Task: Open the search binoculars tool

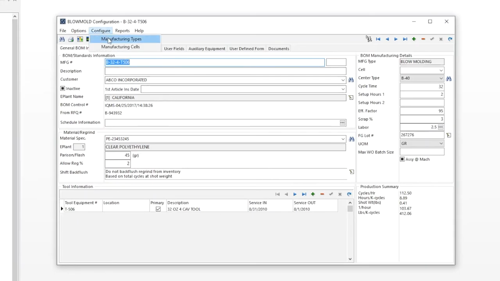Action: tap(62, 39)
